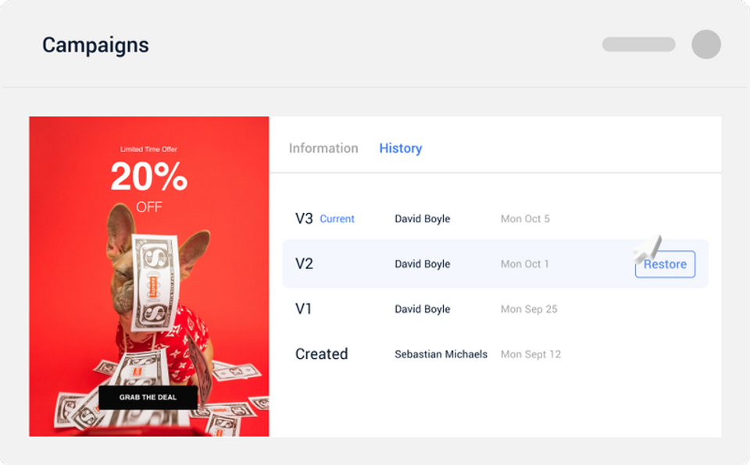This screenshot has height=465, width=750.
Task: Click the Mon Sep 25 date on V1
Action: 529,309
